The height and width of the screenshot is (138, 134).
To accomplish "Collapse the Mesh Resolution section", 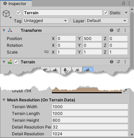I will click(4, 100).
